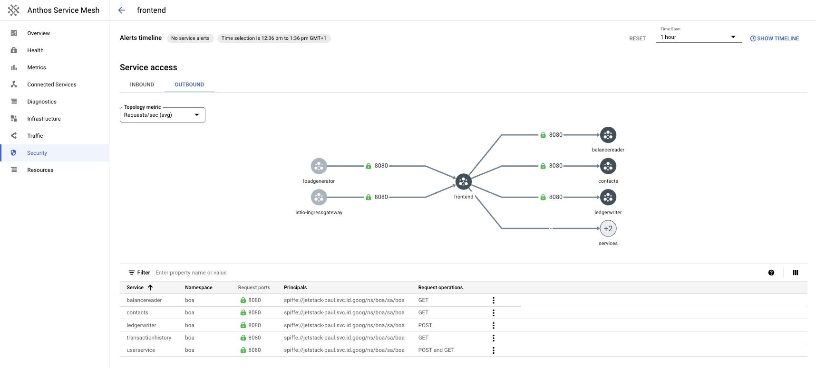816x368 pixels.
Task: Switch to the INBOUND tab
Action: 142,85
